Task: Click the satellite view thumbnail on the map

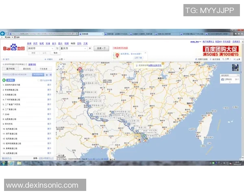Action: click(235, 67)
